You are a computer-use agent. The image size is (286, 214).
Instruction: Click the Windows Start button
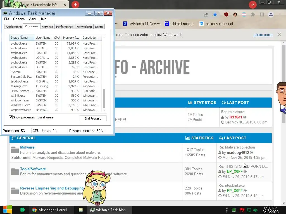click(x=7, y=210)
